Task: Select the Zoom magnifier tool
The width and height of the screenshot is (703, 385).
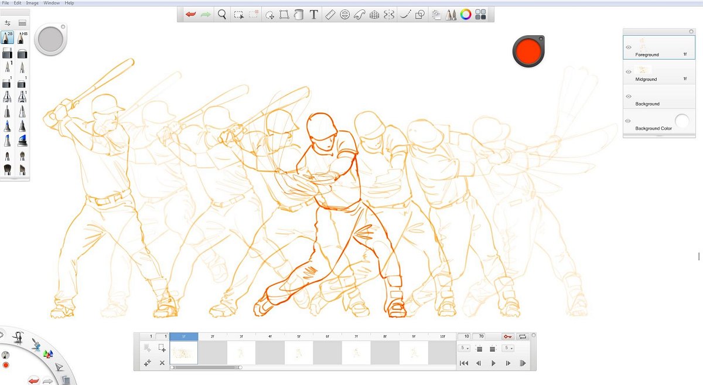Action: point(222,15)
